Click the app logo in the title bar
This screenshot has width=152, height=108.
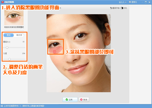(x=2, y=2)
